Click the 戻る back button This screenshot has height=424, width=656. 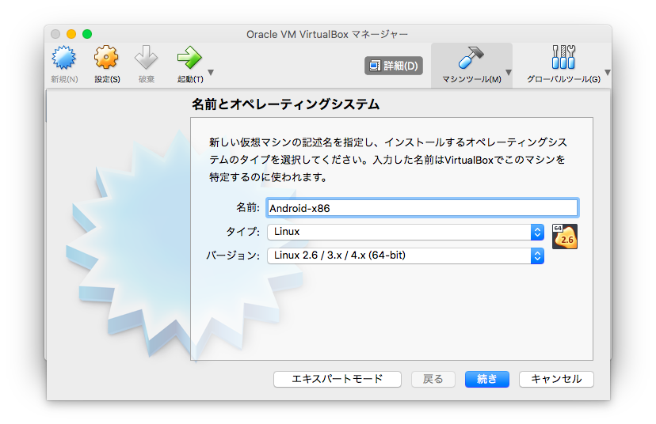tap(433, 379)
